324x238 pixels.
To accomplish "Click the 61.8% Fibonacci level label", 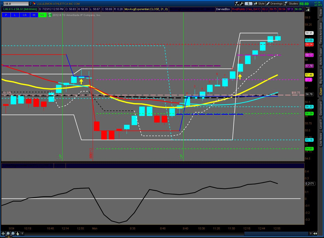I will click(x=7, y=93).
